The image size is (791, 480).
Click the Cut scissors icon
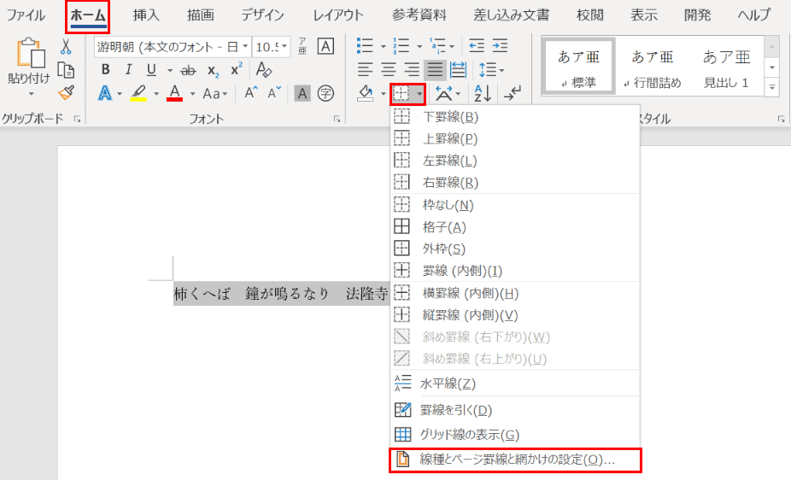(x=66, y=46)
